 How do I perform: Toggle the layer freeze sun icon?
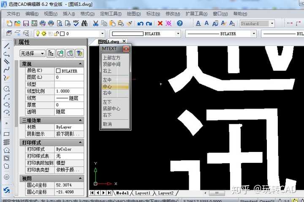pos(44,34)
